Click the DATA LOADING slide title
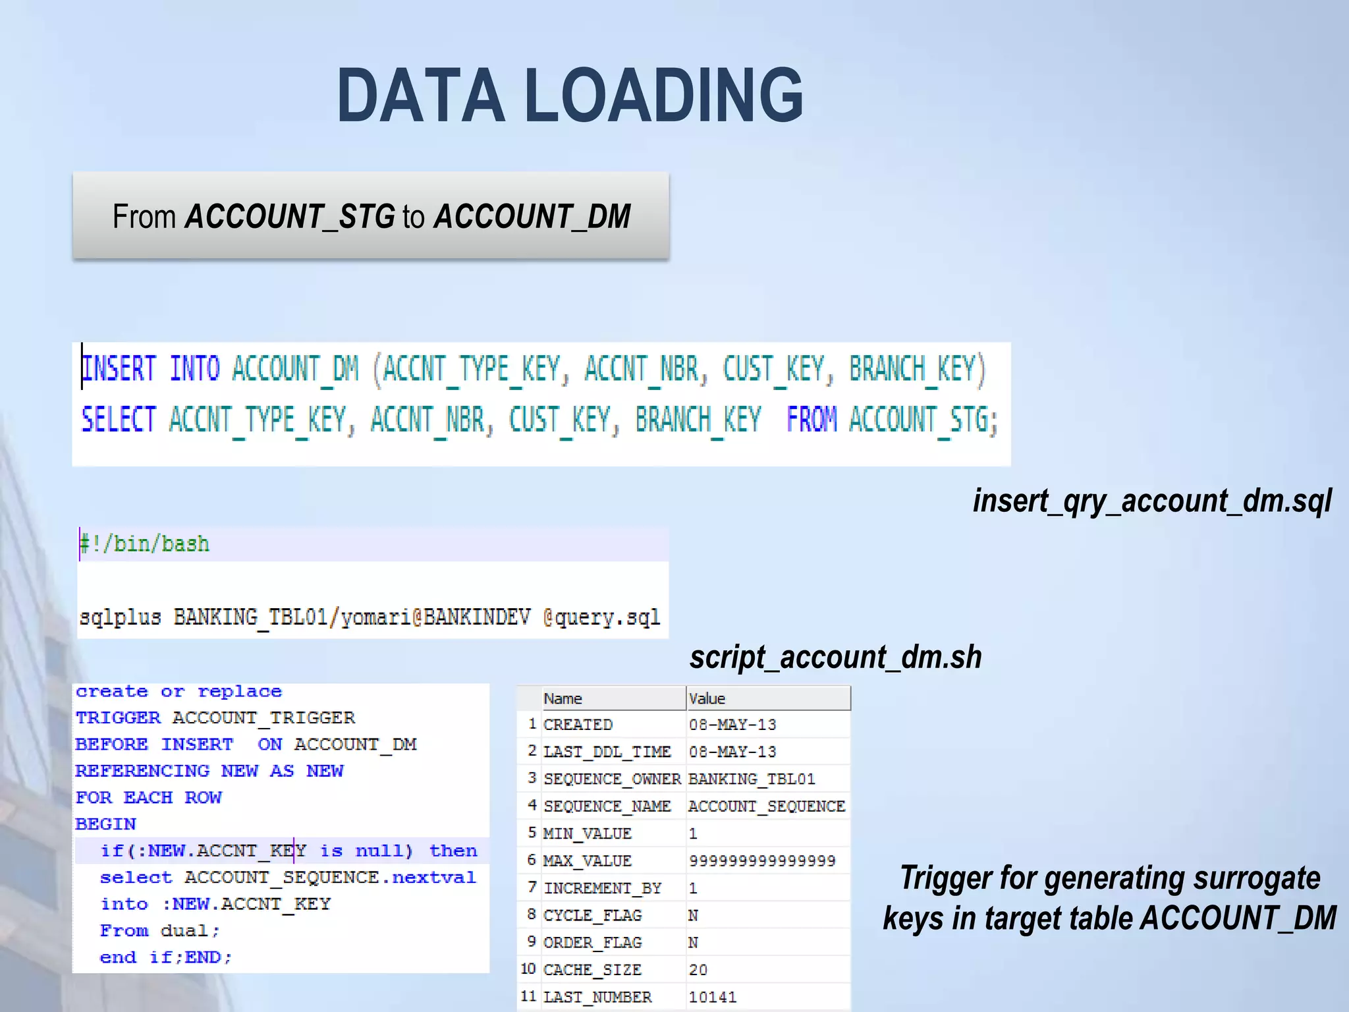1349x1012 pixels. pyautogui.click(x=570, y=96)
